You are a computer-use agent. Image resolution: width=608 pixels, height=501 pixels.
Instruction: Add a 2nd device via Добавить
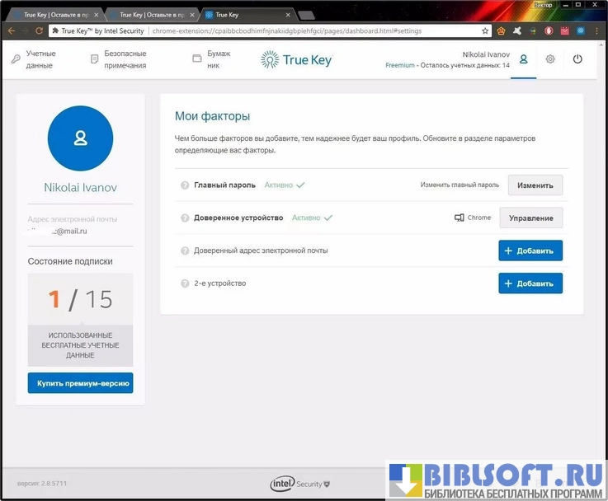[530, 283]
